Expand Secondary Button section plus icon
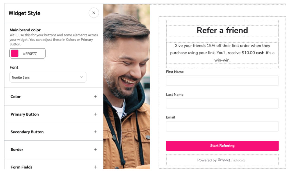 click(95, 132)
